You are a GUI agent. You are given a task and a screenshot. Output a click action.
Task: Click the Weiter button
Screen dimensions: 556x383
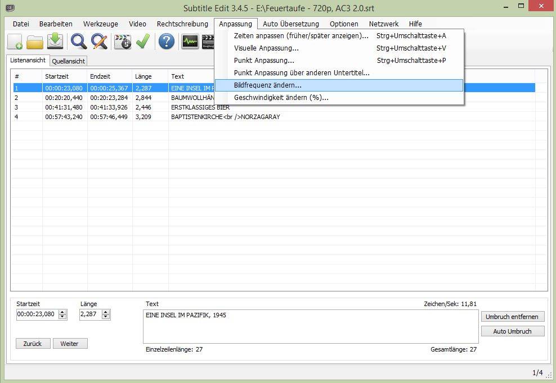tap(70, 343)
